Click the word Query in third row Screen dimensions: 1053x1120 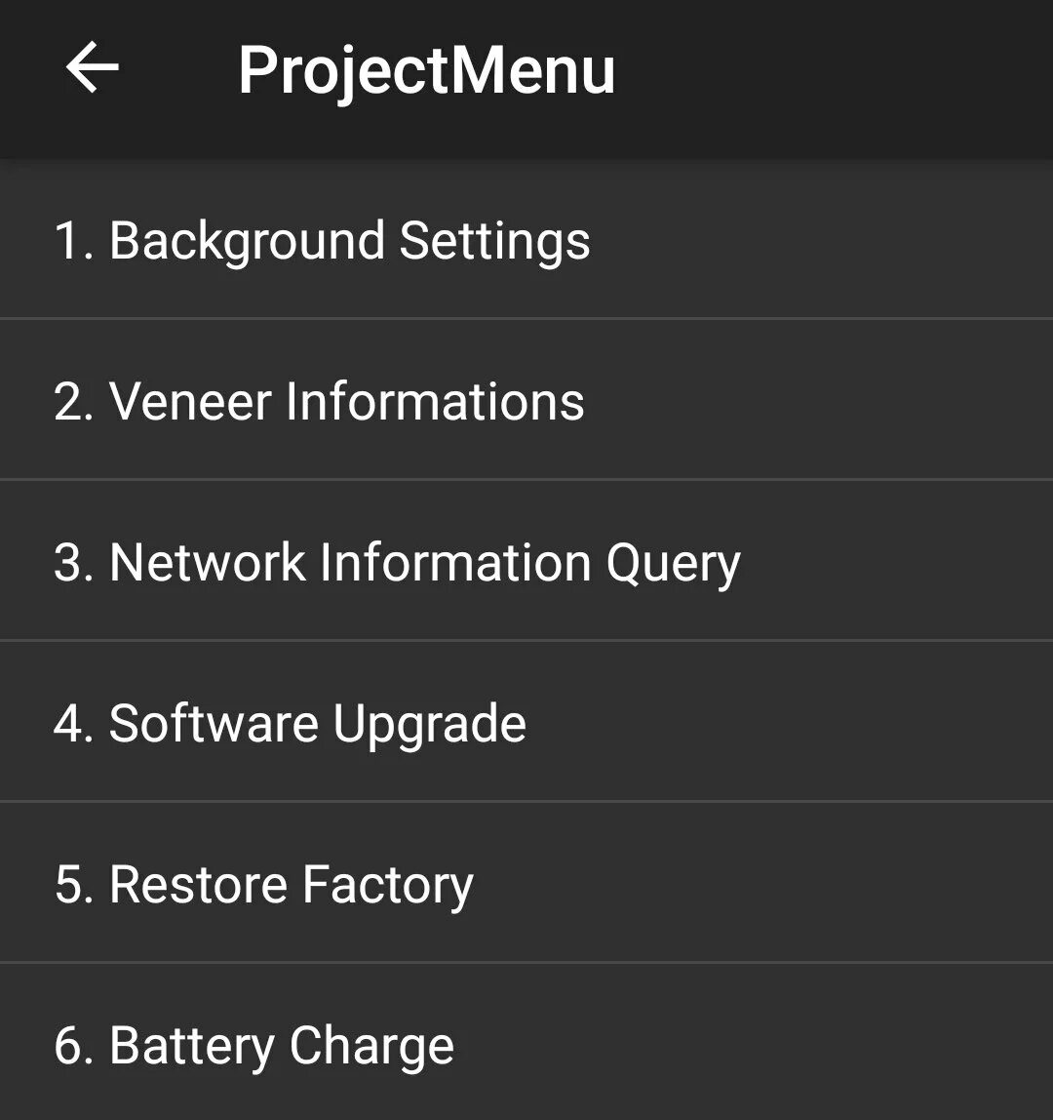pos(673,564)
